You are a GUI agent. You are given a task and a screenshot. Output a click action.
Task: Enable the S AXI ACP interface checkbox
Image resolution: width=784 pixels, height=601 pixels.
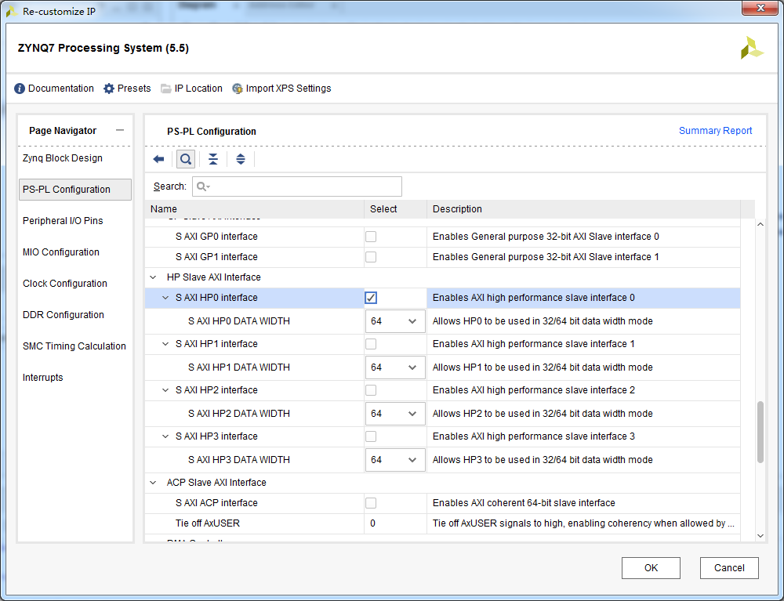371,503
